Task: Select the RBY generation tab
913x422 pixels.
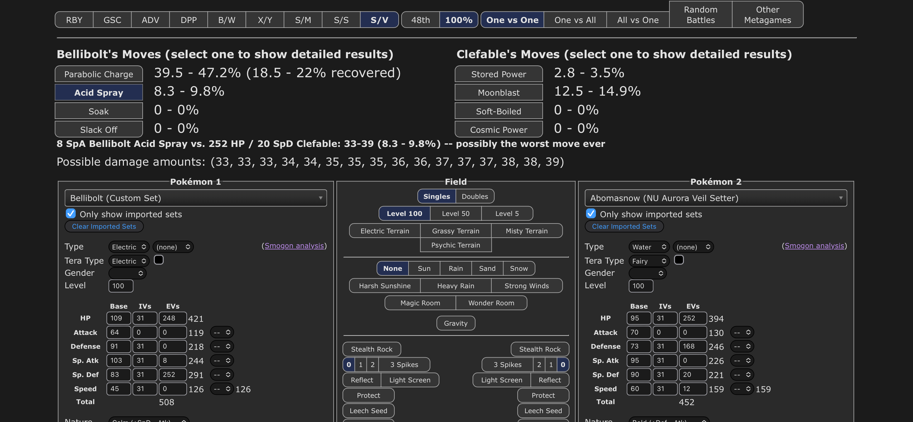Action: click(74, 20)
